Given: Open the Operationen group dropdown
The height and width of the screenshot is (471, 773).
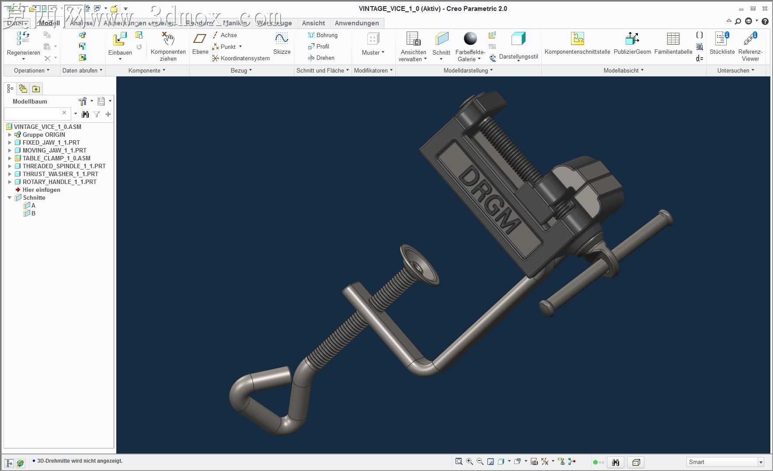Looking at the screenshot, I should (x=31, y=70).
